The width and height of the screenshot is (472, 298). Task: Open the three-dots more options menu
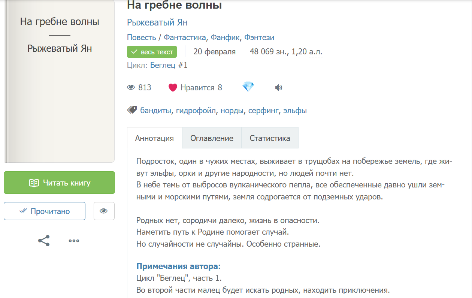[74, 241]
